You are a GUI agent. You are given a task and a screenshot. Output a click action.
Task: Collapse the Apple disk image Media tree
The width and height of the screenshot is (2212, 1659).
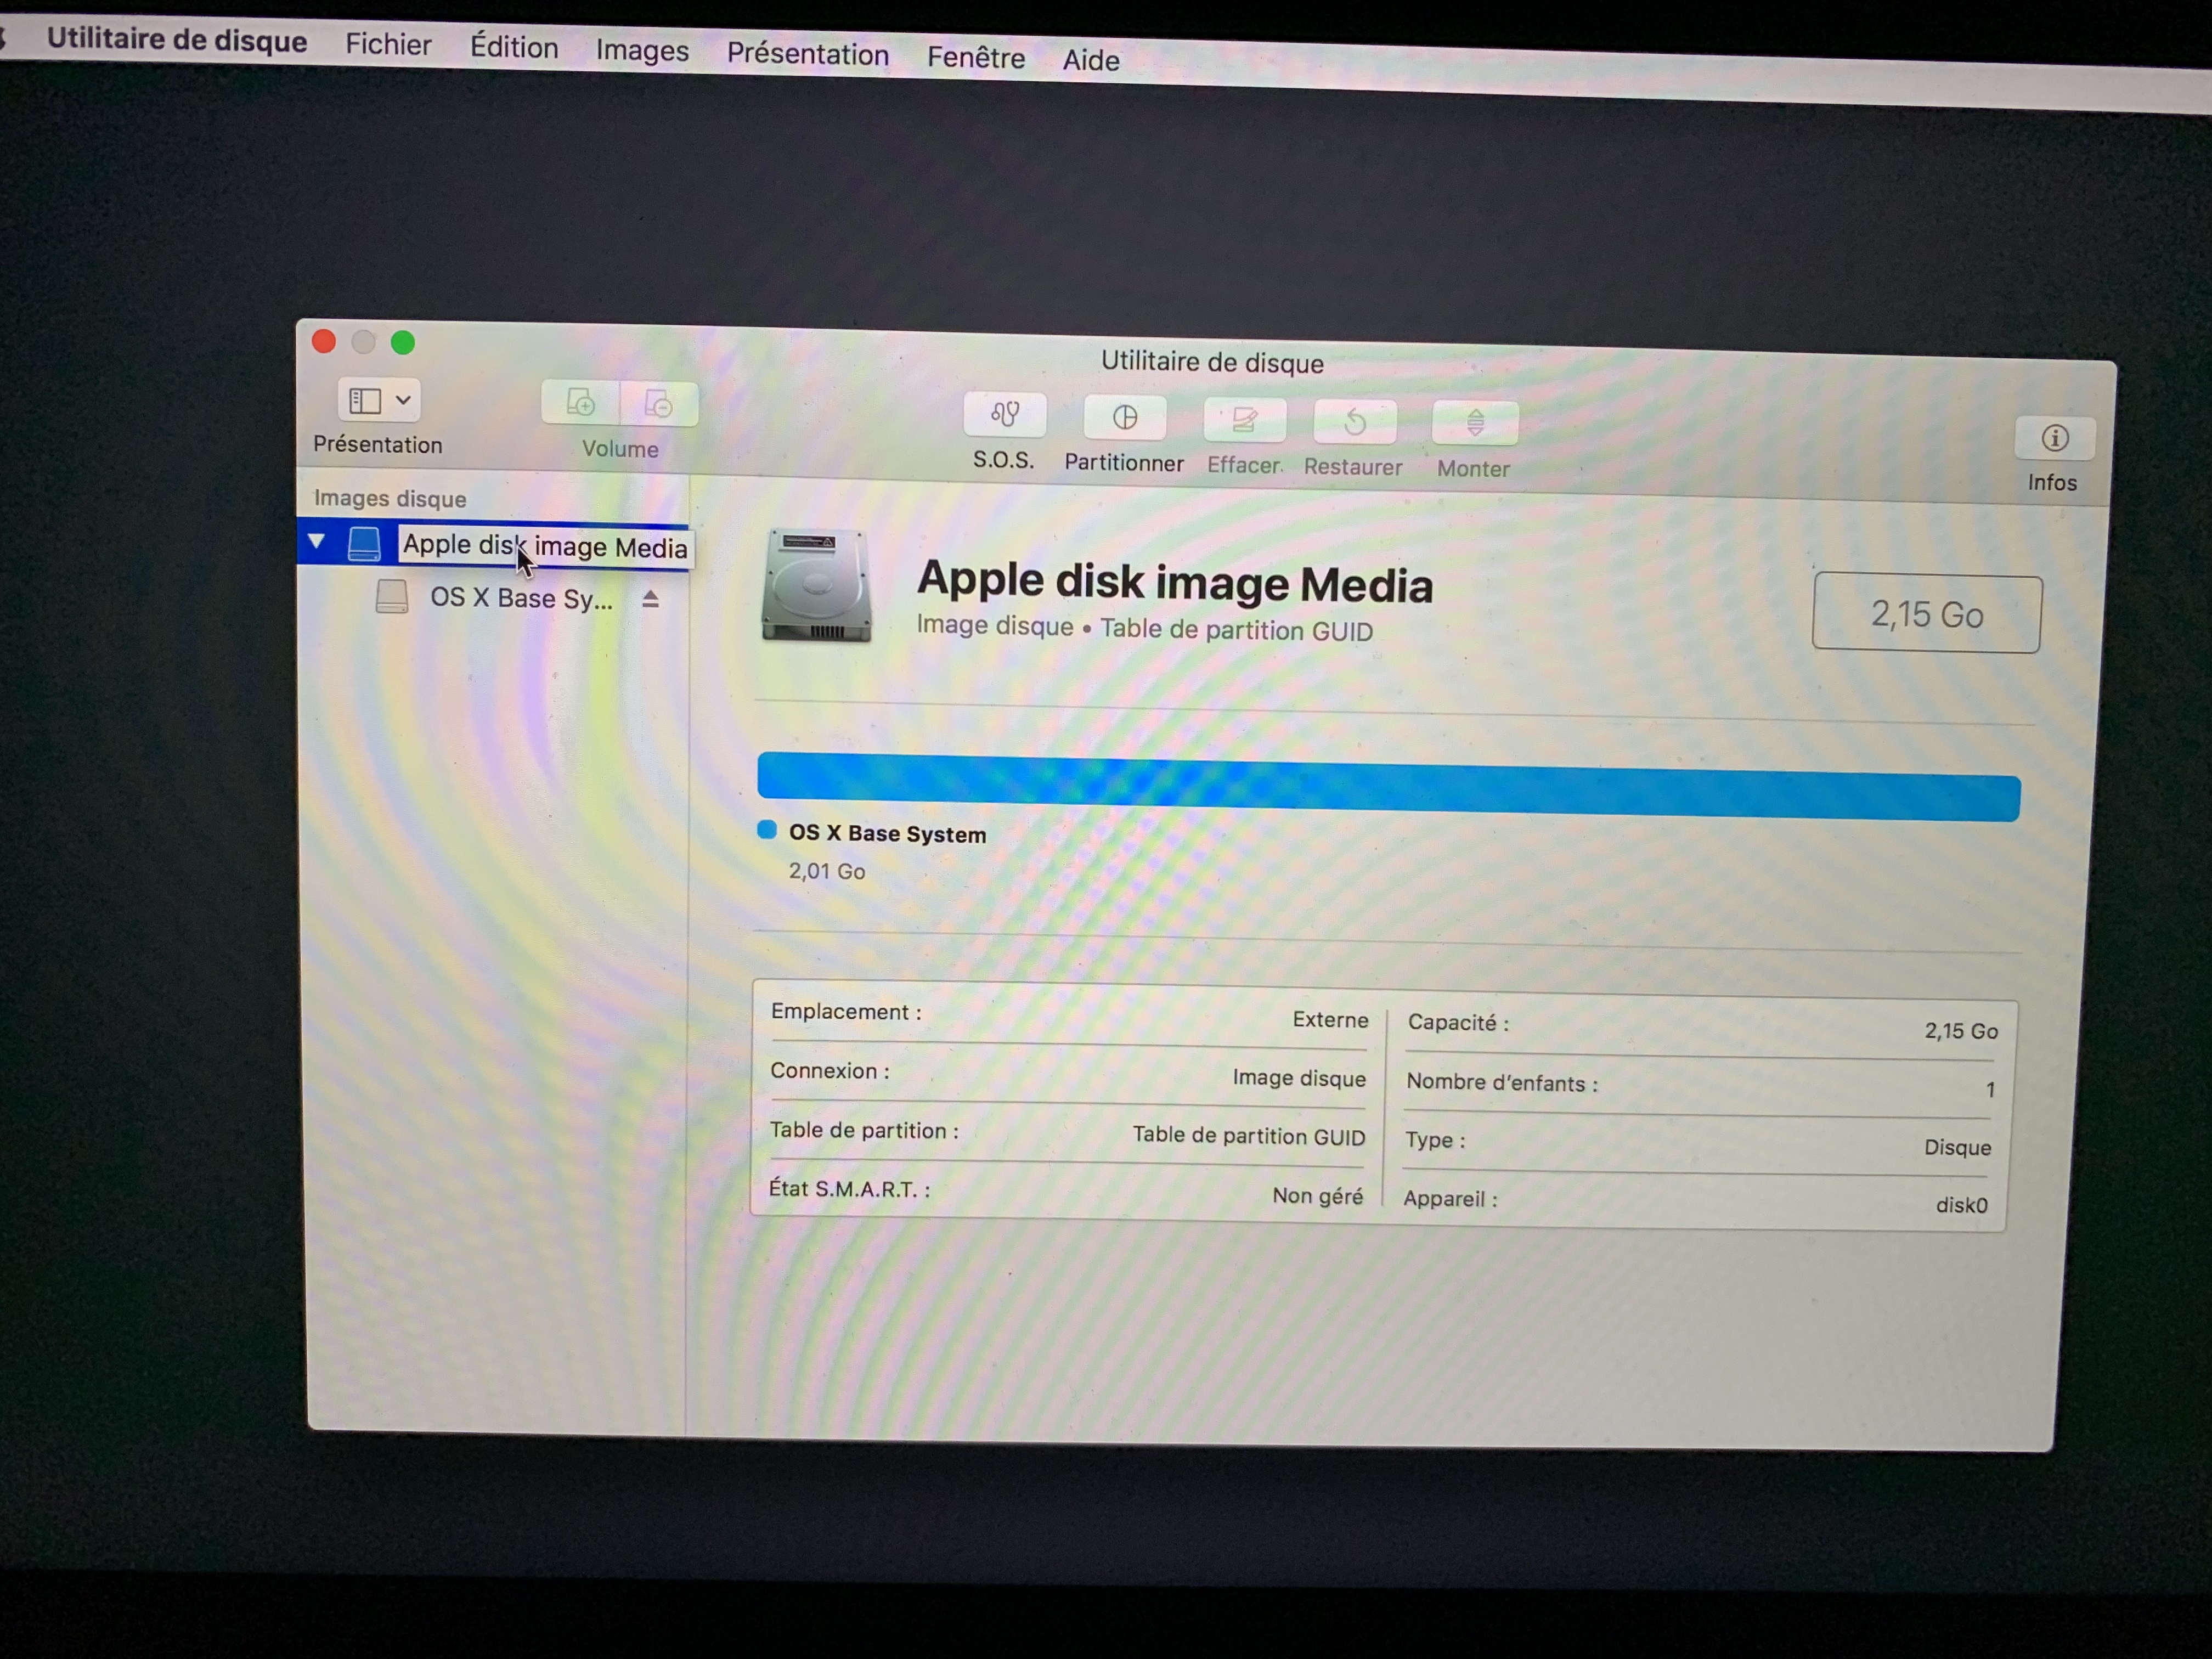coord(317,541)
